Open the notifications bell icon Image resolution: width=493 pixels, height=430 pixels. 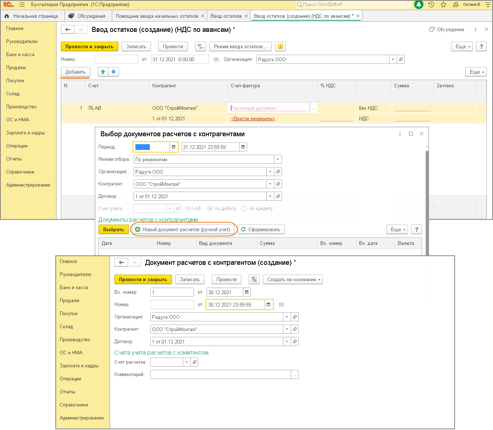coord(419,5)
